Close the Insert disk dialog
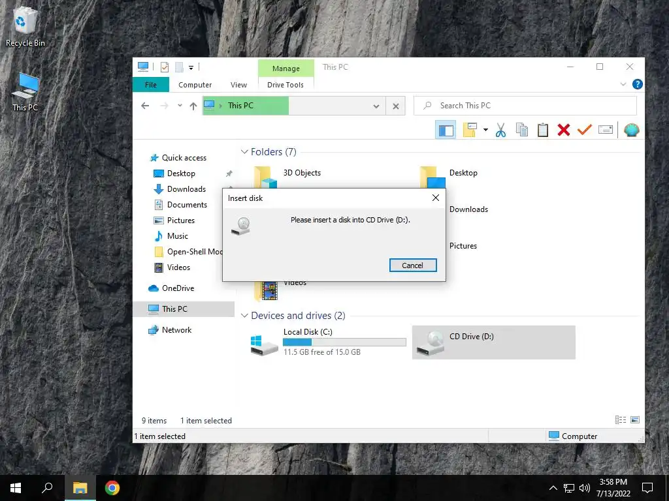 click(x=435, y=198)
